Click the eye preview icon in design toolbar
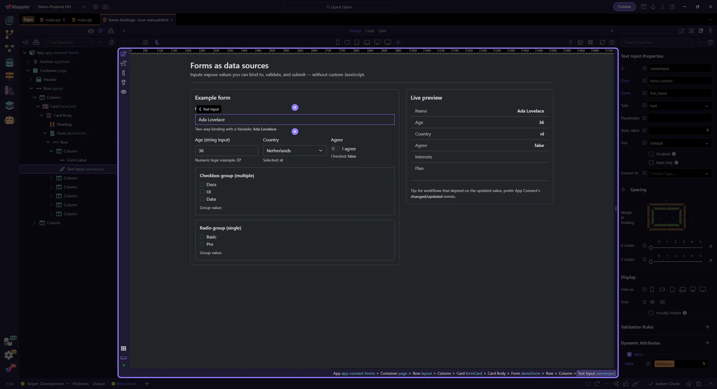The width and height of the screenshot is (717, 389). point(124,92)
